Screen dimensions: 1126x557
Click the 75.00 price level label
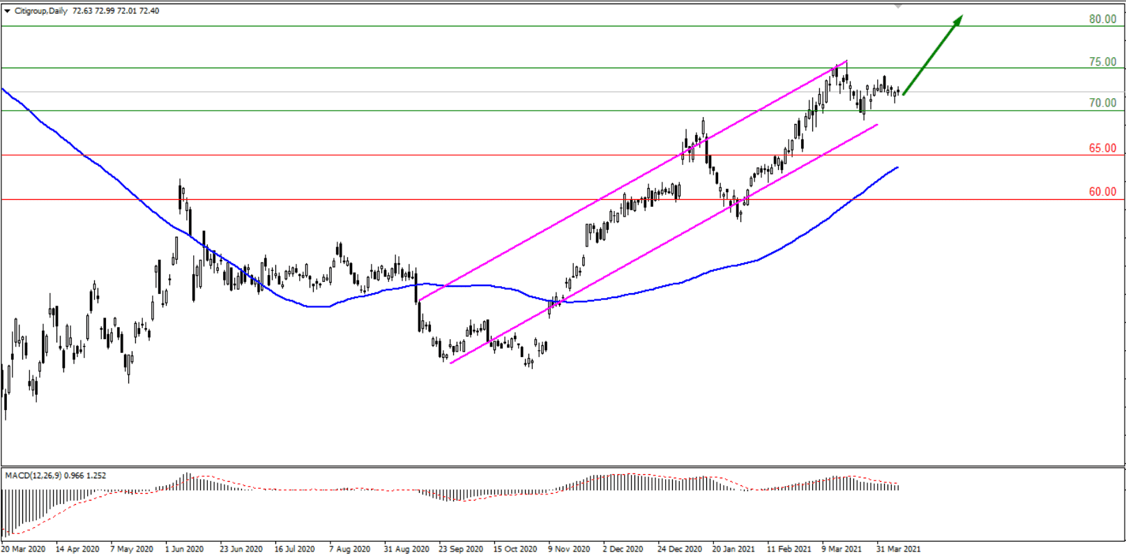point(1102,61)
